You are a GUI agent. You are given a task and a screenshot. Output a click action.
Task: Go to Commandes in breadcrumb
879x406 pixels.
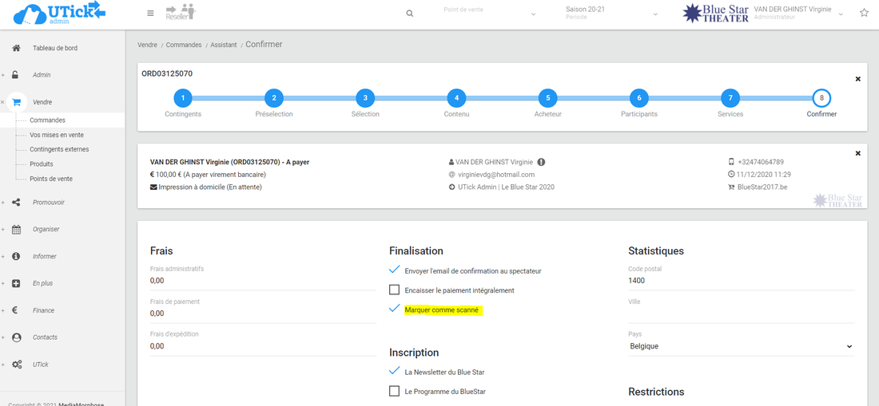tap(184, 45)
